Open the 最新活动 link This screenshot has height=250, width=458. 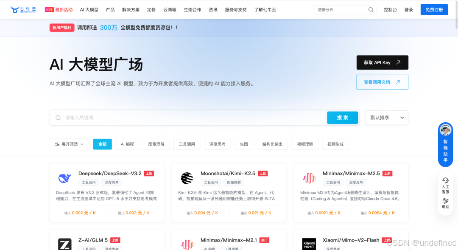point(64,10)
